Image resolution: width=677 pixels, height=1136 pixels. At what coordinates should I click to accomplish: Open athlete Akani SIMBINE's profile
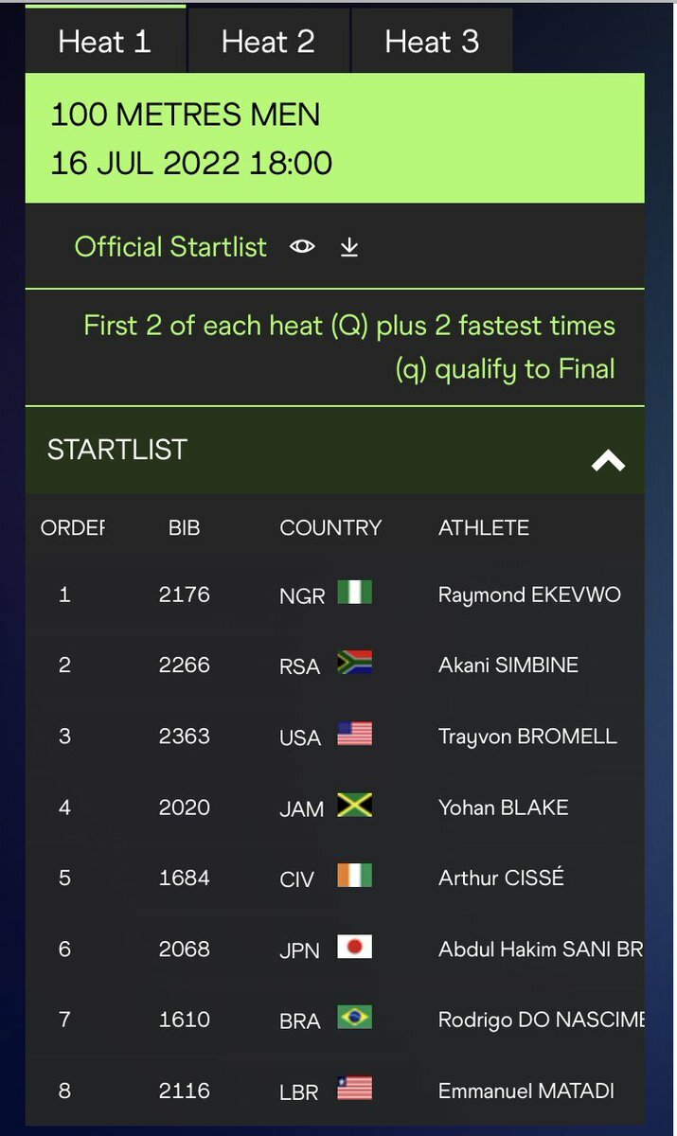(x=508, y=665)
